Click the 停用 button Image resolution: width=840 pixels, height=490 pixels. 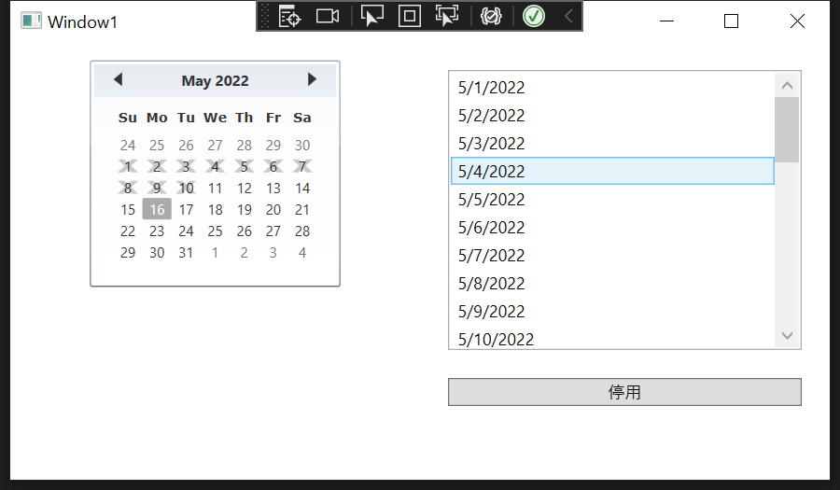click(624, 392)
